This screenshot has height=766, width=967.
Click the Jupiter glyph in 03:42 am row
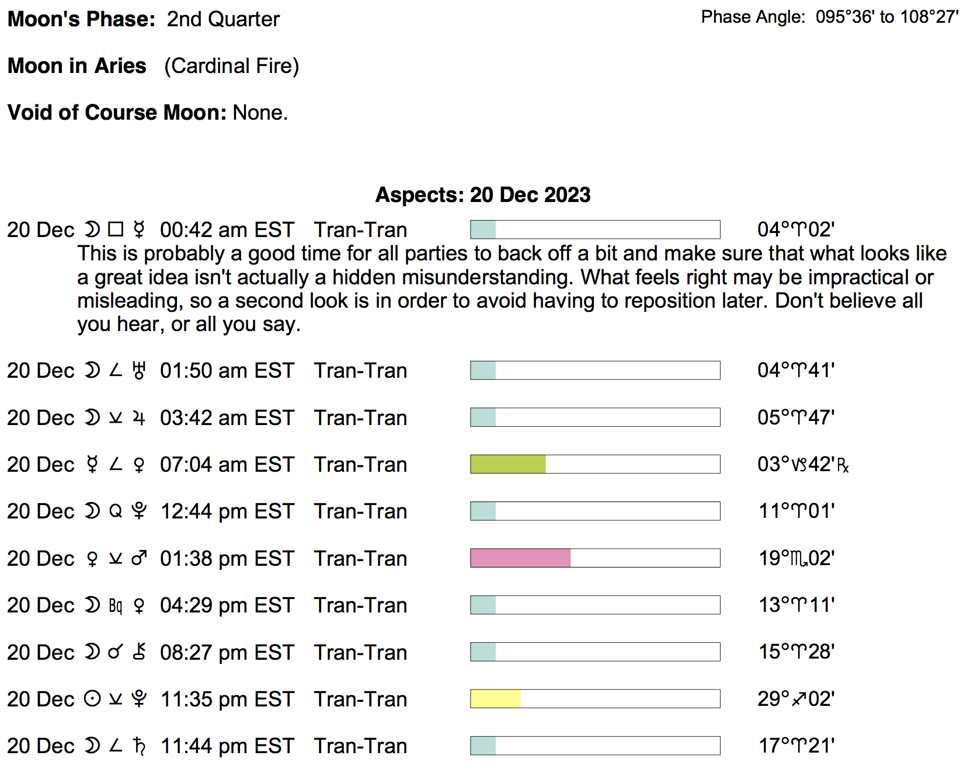(x=139, y=418)
